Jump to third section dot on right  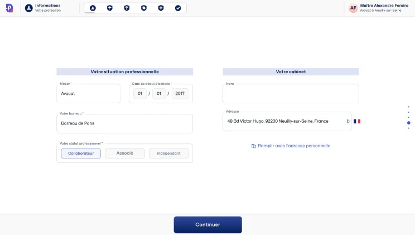(409, 117)
